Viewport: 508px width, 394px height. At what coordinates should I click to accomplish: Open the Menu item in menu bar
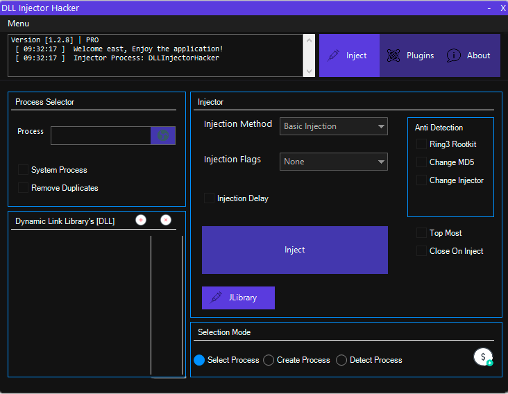pyautogui.click(x=19, y=24)
